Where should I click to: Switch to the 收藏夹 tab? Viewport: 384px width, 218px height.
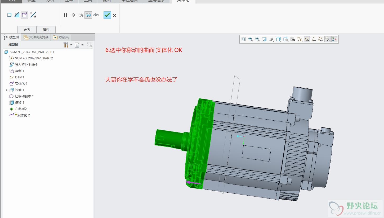pos(61,37)
